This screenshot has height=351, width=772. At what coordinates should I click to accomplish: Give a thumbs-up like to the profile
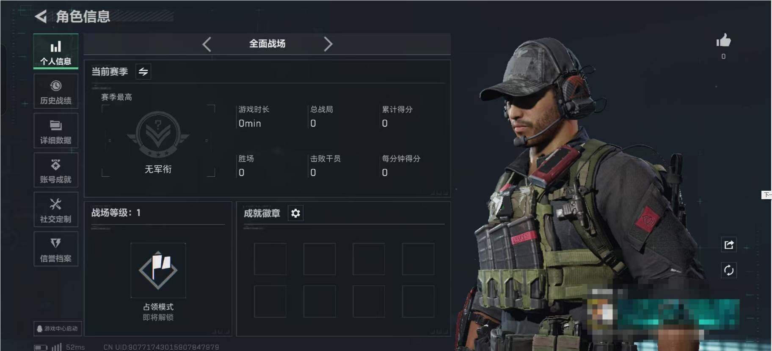pyautogui.click(x=723, y=41)
